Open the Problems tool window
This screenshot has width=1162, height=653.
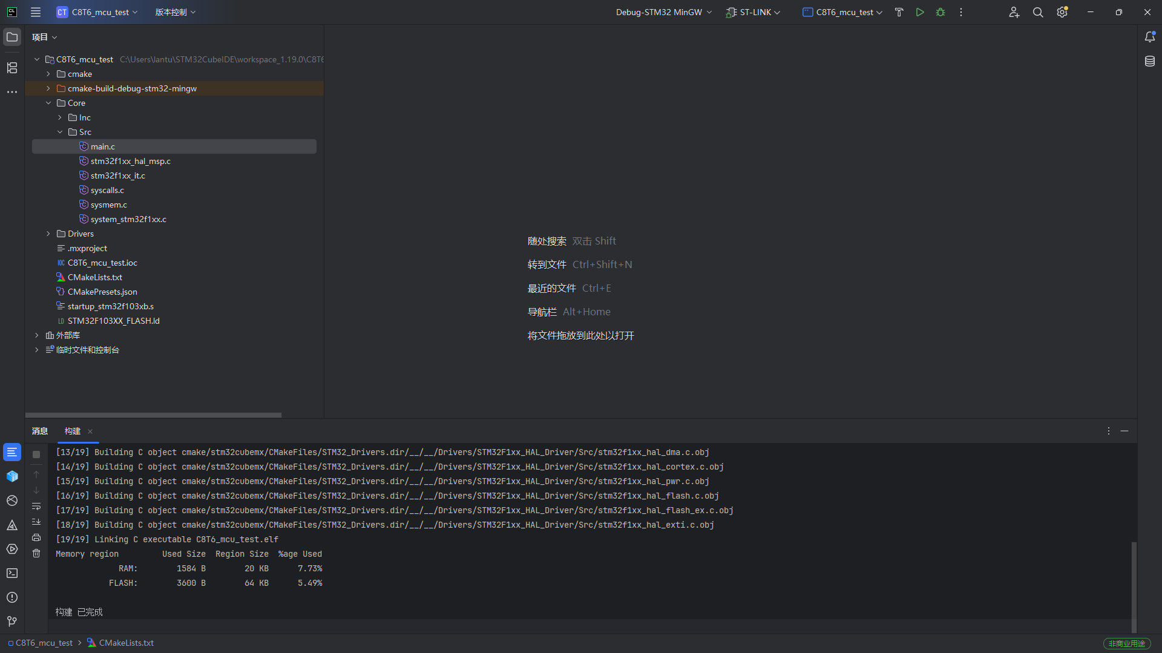pos(12,597)
